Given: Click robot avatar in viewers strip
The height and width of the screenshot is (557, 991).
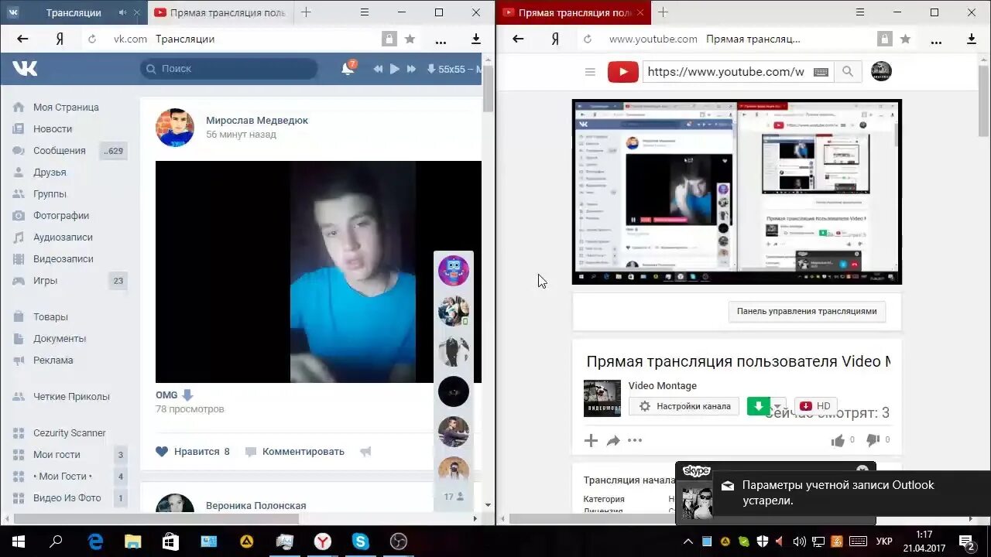Looking at the screenshot, I should click(454, 271).
